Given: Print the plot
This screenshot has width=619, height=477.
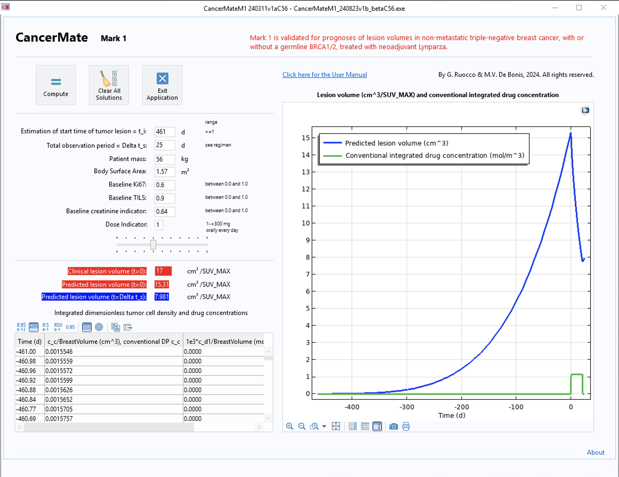Looking at the screenshot, I should (x=406, y=426).
